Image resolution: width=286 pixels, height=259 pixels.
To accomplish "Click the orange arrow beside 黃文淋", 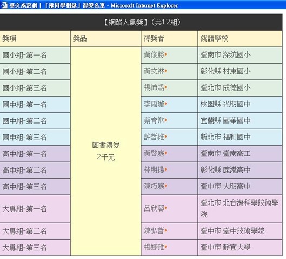I will [x=166, y=71].
